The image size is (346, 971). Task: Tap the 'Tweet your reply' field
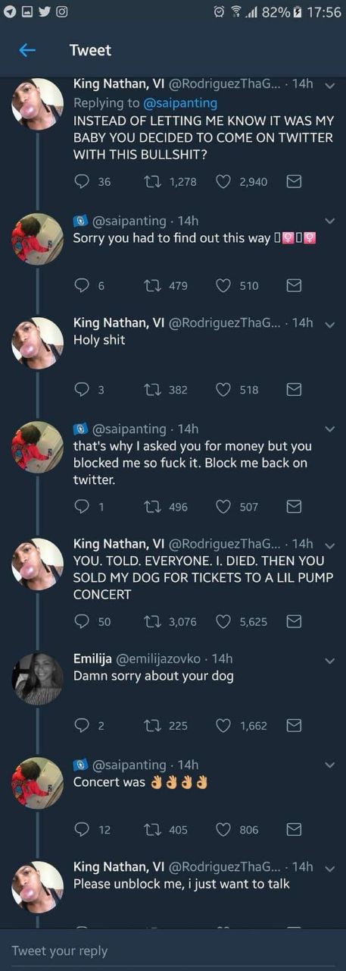pyautogui.click(x=173, y=951)
